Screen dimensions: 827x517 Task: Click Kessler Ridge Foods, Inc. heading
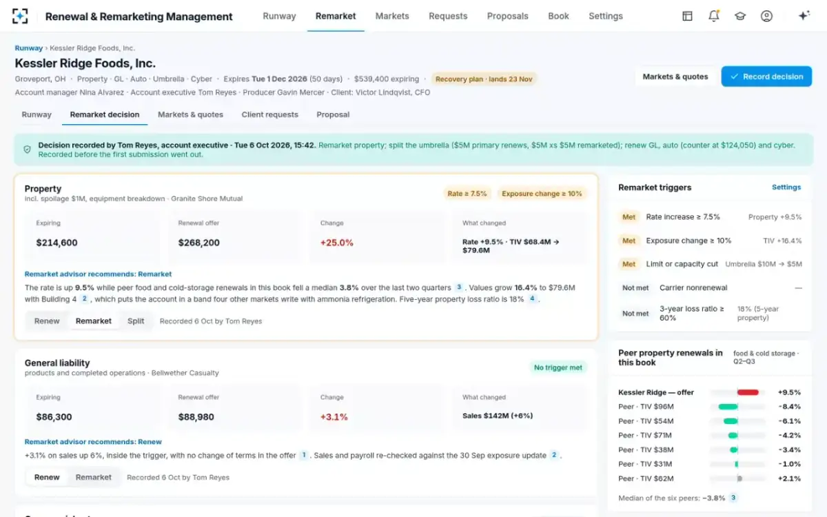point(85,63)
